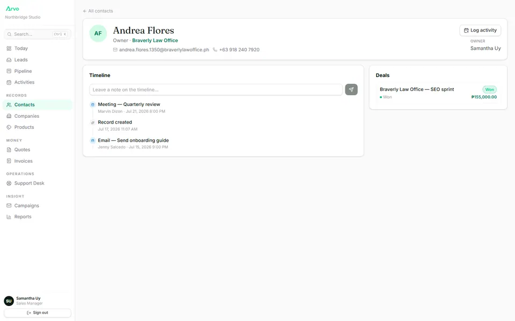Click the Meeting — Quarterly review entry title
The height and width of the screenshot is (321, 515).
click(x=129, y=104)
